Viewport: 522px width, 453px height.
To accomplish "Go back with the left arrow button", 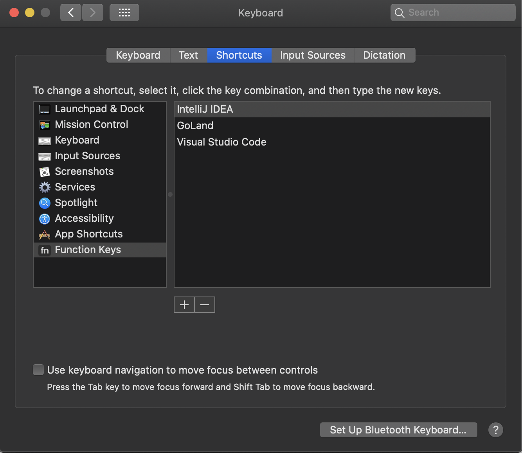I will [71, 13].
